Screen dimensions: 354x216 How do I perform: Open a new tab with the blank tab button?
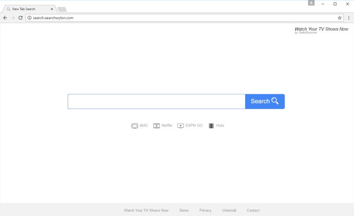click(x=62, y=9)
